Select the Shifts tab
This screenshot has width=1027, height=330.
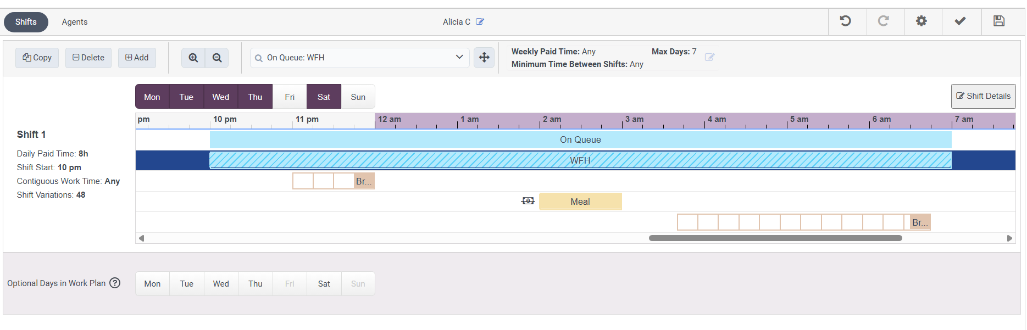click(x=26, y=22)
